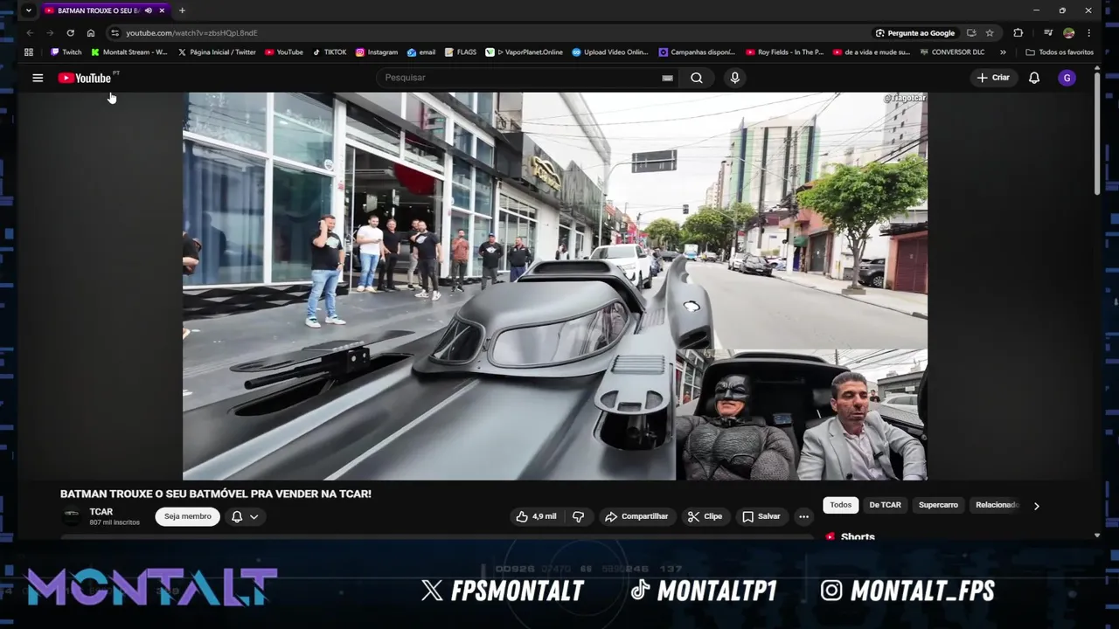Image resolution: width=1119 pixels, height=629 pixels.
Task: Save the video with Salvar
Action: coord(761,516)
